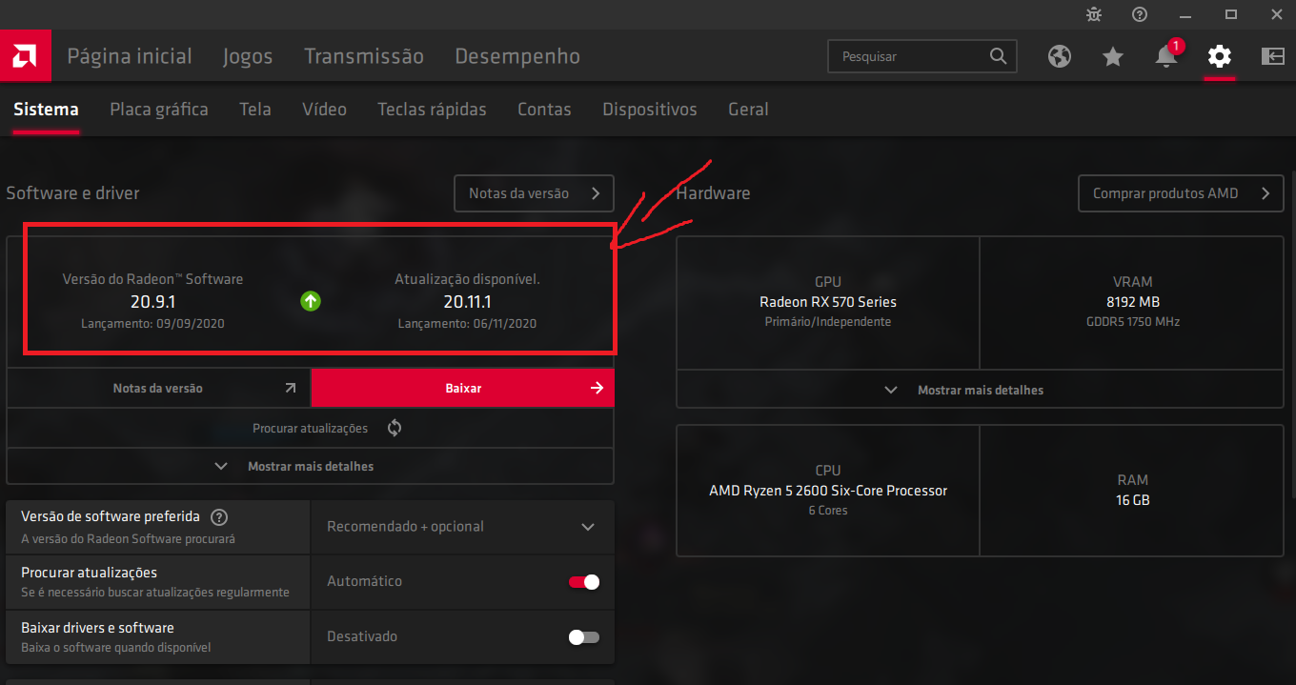The height and width of the screenshot is (685, 1296).
Task: Open the Jogos tab
Action: [248, 56]
